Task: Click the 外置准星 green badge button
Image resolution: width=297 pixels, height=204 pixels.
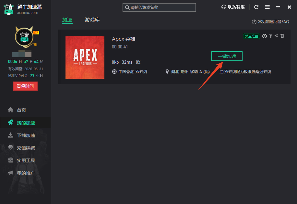Action: point(252,36)
